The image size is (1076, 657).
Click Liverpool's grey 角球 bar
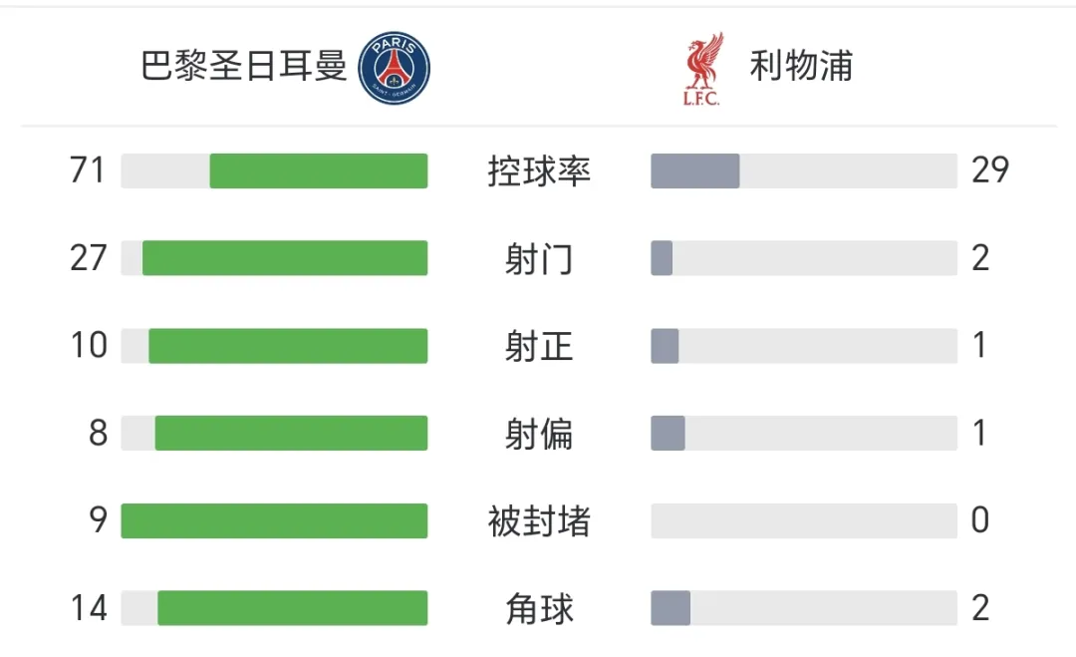(671, 608)
